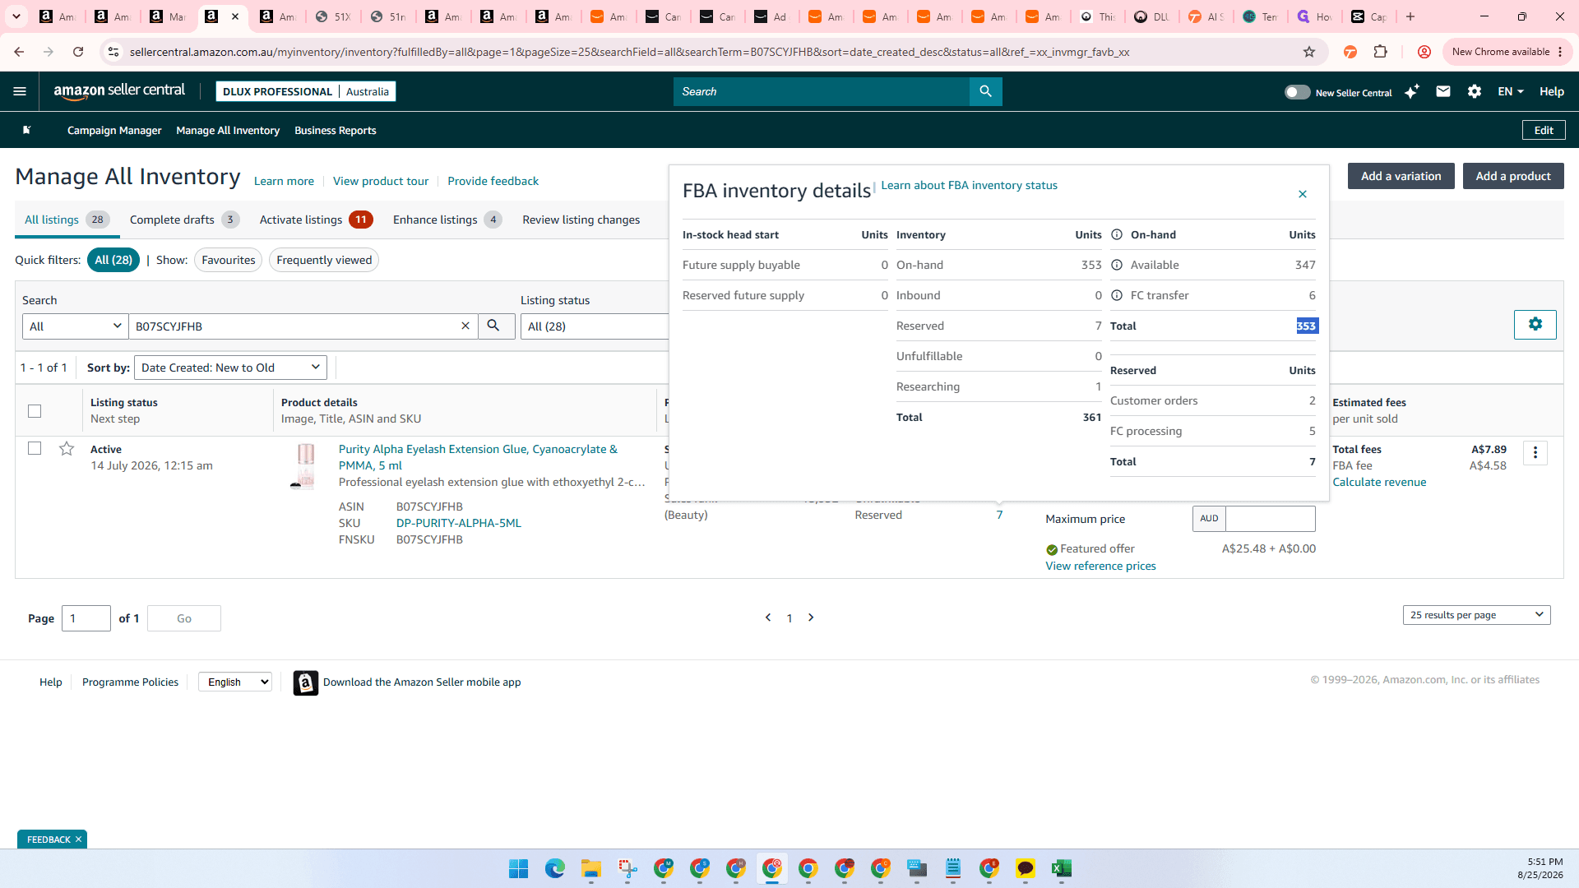The height and width of the screenshot is (888, 1579).
Task: Open Campaign Manager menu item
Action: (114, 130)
